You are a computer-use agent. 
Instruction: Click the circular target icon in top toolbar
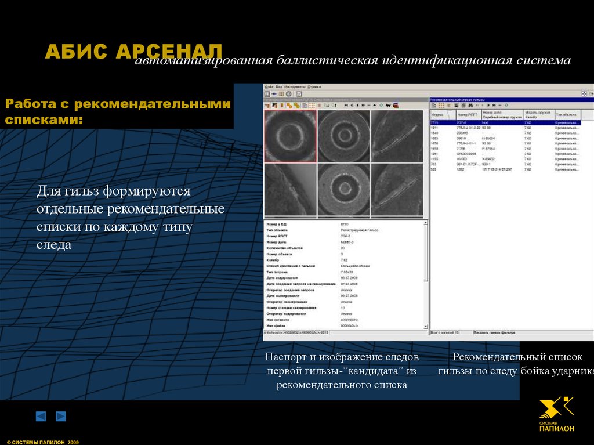(288, 93)
